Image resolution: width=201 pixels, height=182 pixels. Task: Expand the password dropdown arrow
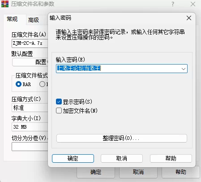(x=184, y=69)
